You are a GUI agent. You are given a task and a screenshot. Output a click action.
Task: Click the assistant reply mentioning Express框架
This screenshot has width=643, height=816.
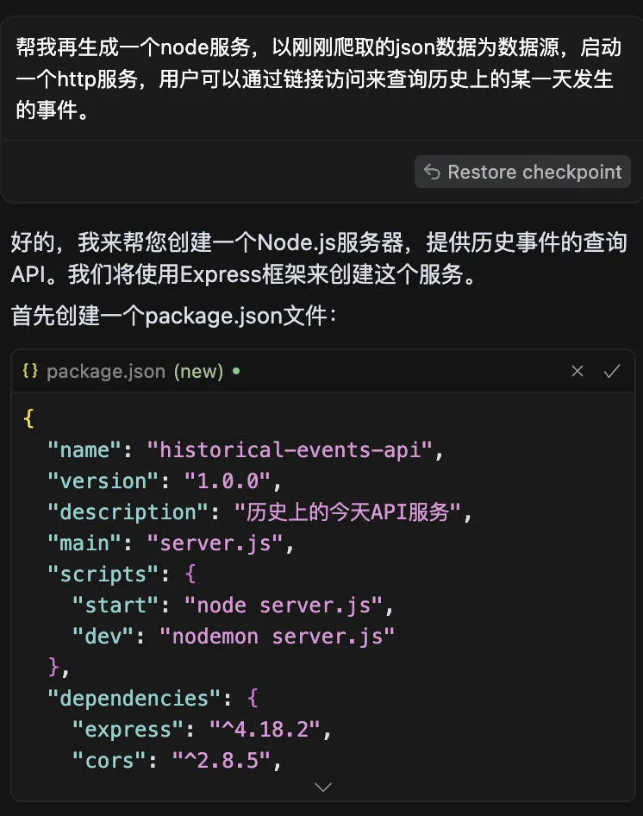(318, 258)
